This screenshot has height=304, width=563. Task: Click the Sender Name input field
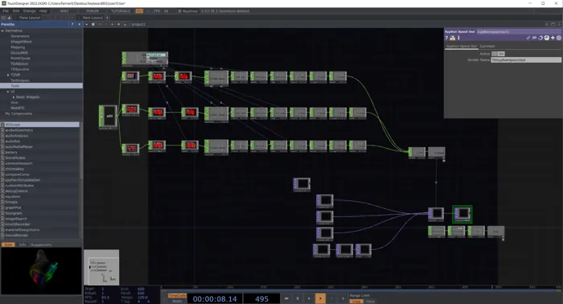point(526,60)
